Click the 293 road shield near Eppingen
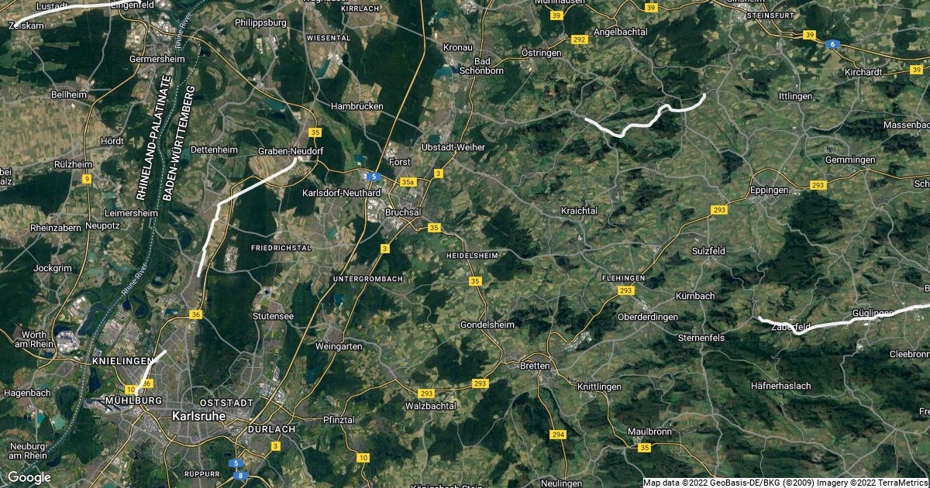930x488 pixels. 818,185
